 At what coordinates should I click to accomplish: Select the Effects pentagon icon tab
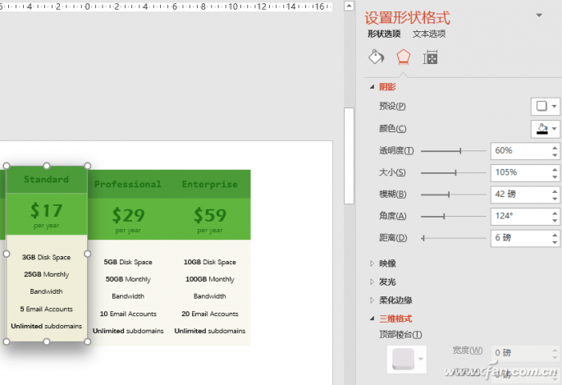[x=403, y=57]
